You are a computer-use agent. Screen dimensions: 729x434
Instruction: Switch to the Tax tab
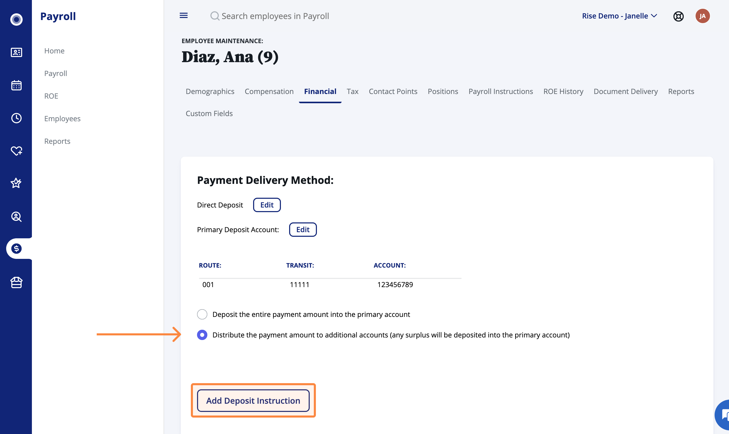click(353, 91)
